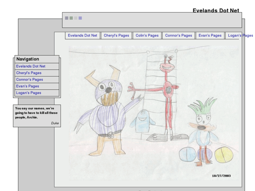Click the children's monster drawing image

tap(154, 113)
